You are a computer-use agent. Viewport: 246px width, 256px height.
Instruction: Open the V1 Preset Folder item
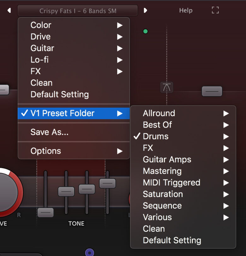(x=74, y=113)
